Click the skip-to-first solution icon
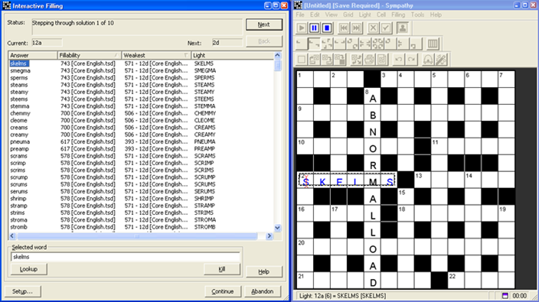Screen dimensions: 539x302 (344, 28)
